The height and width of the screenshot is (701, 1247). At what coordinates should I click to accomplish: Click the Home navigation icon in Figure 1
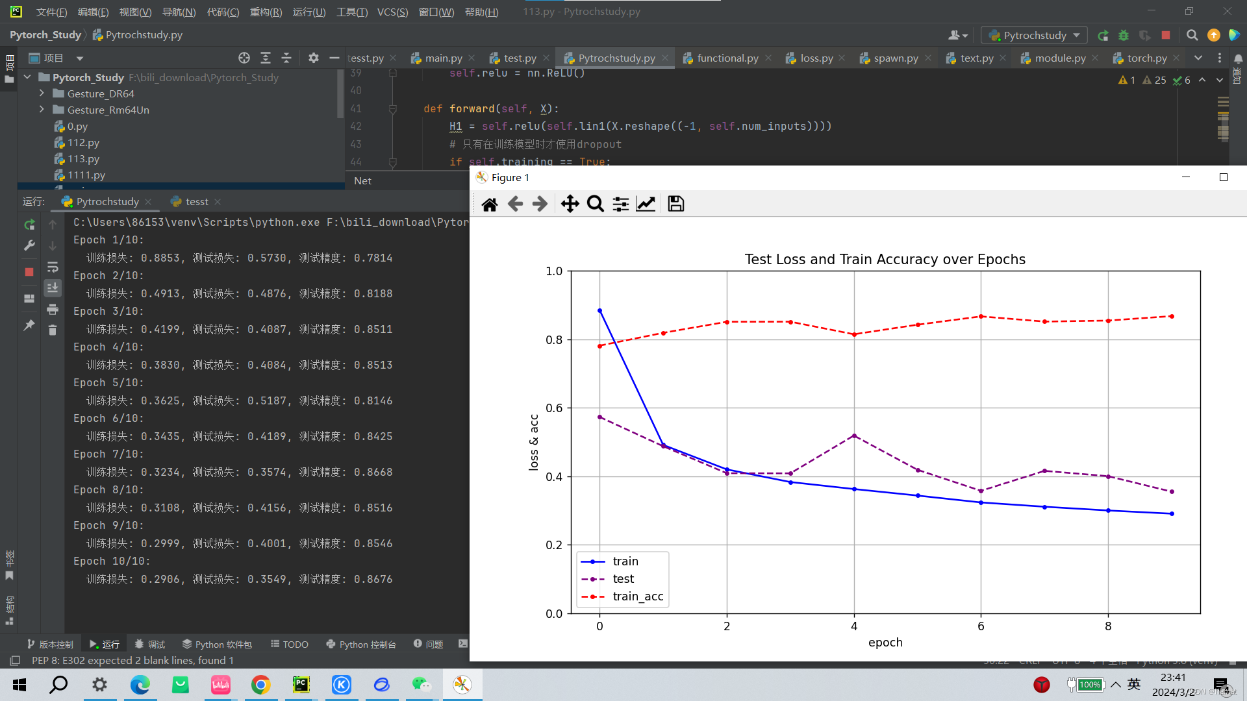click(x=489, y=204)
